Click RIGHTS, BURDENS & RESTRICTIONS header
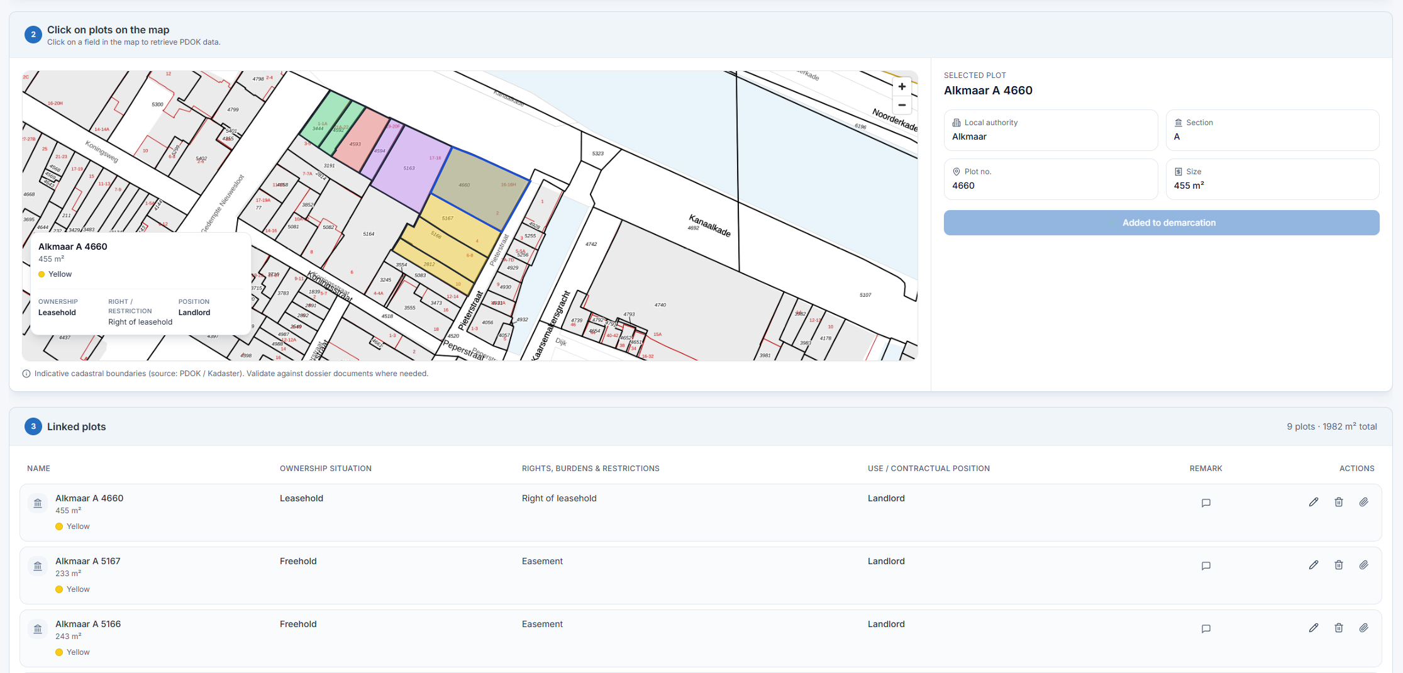 click(x=591, y=469)
